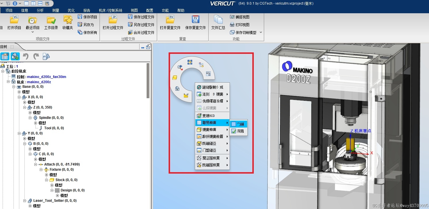The width and height of the screenshot is (429, 209).
Task: Open the 信息 ribbon tab
Action: tap(24, 10)
